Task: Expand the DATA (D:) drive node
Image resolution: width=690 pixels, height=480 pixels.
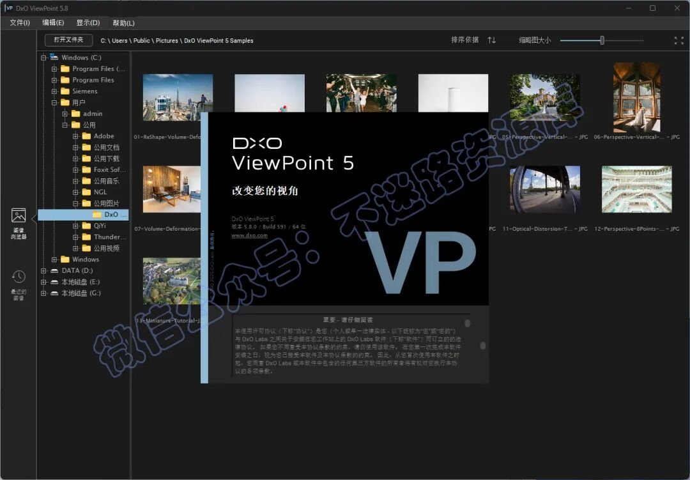Action: point(43,271)
